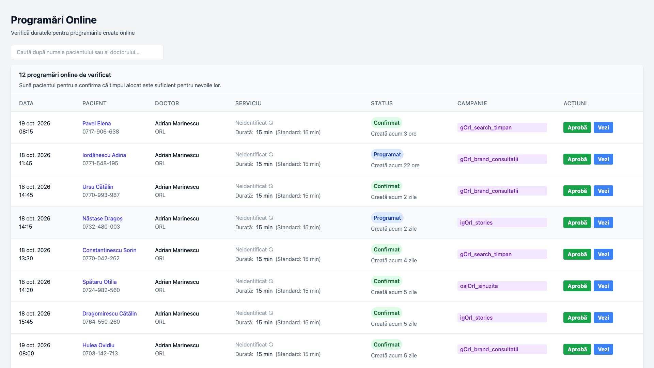Viewport: 654px width, 368px height.
Task: Click service refresh icon in Ursu Cătălin row
Action: [x=271, y=186]
